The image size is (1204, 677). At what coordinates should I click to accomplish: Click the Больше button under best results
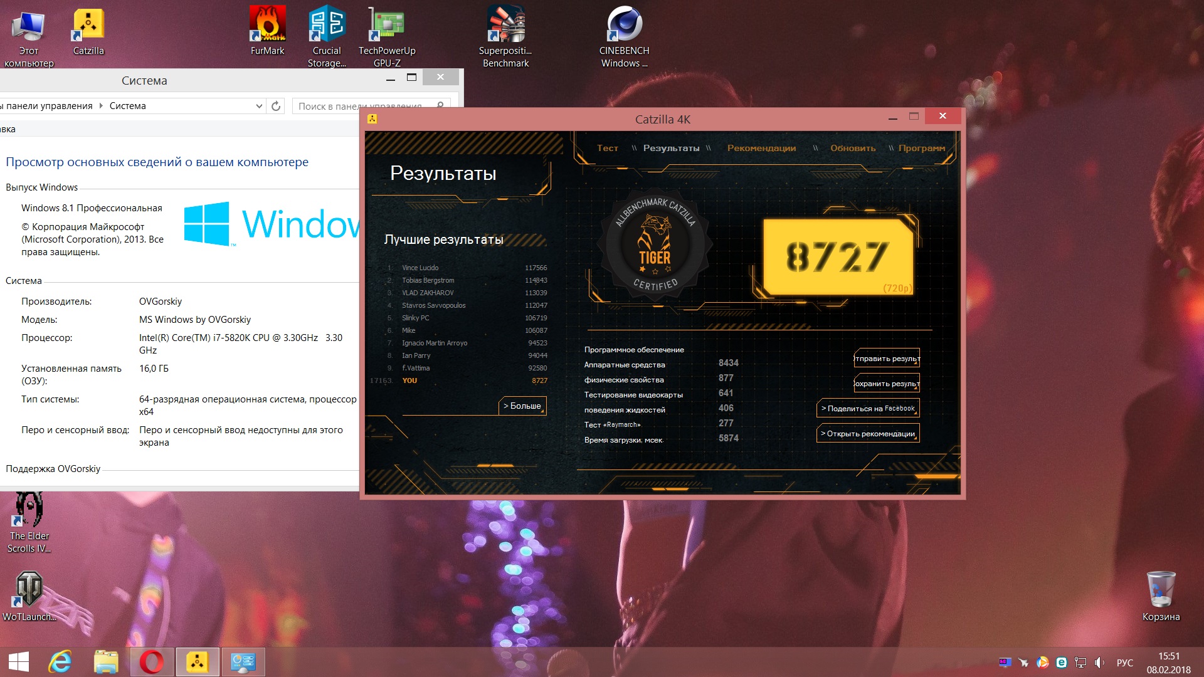pos(522,406)
